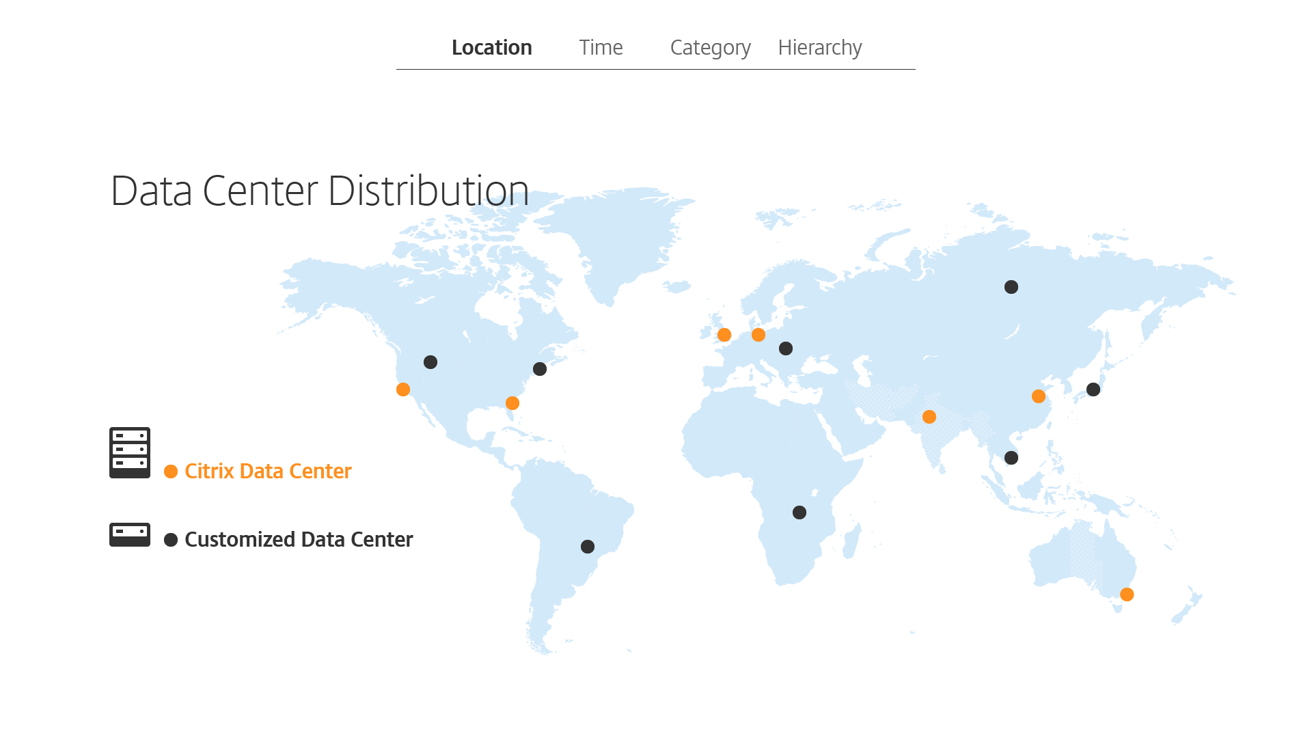Click the dark legend dot beside Customized
1312x738 pixels.
pos(171,540)
